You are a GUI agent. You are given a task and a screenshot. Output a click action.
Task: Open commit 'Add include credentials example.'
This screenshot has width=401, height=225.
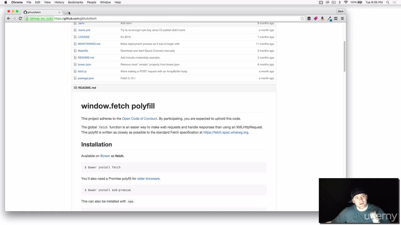(x=140, y=57)
